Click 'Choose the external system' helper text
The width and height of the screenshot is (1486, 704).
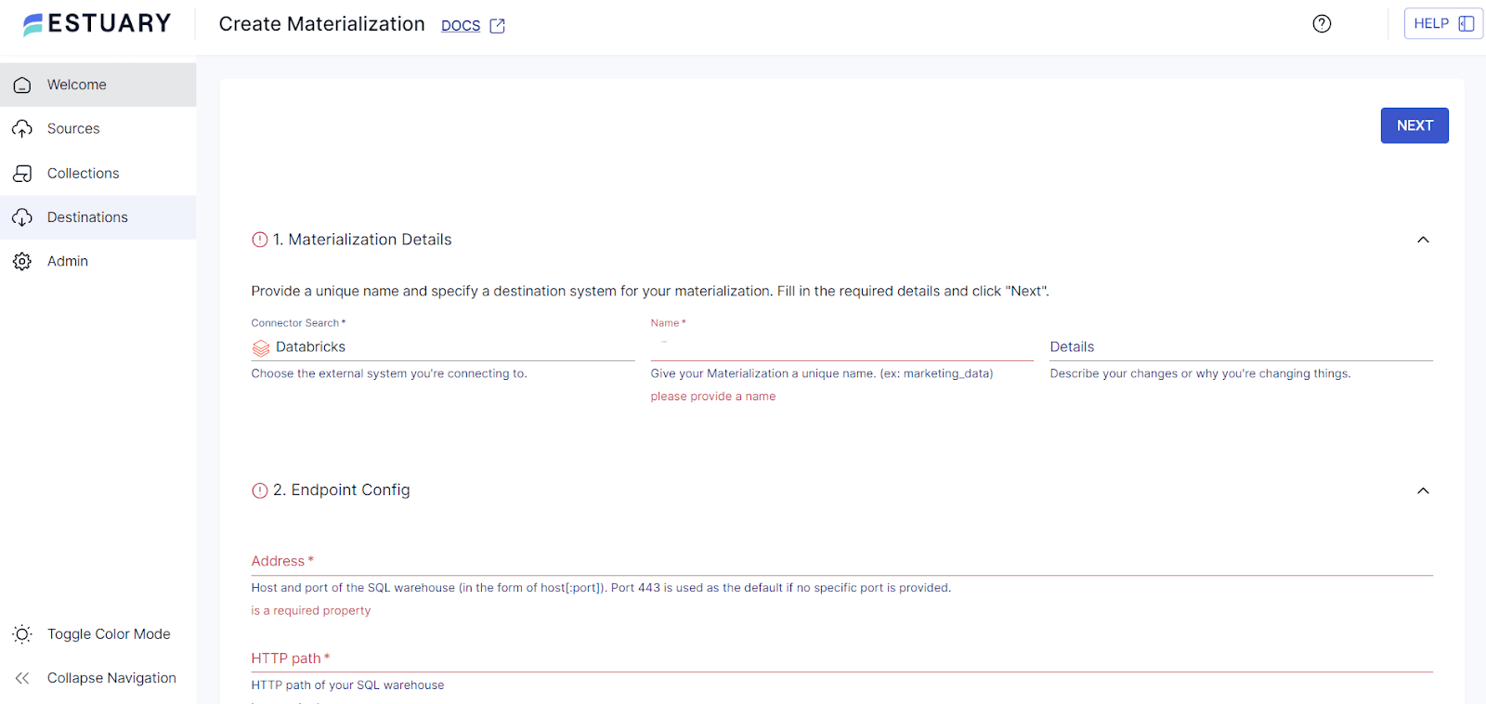(389, 373)
